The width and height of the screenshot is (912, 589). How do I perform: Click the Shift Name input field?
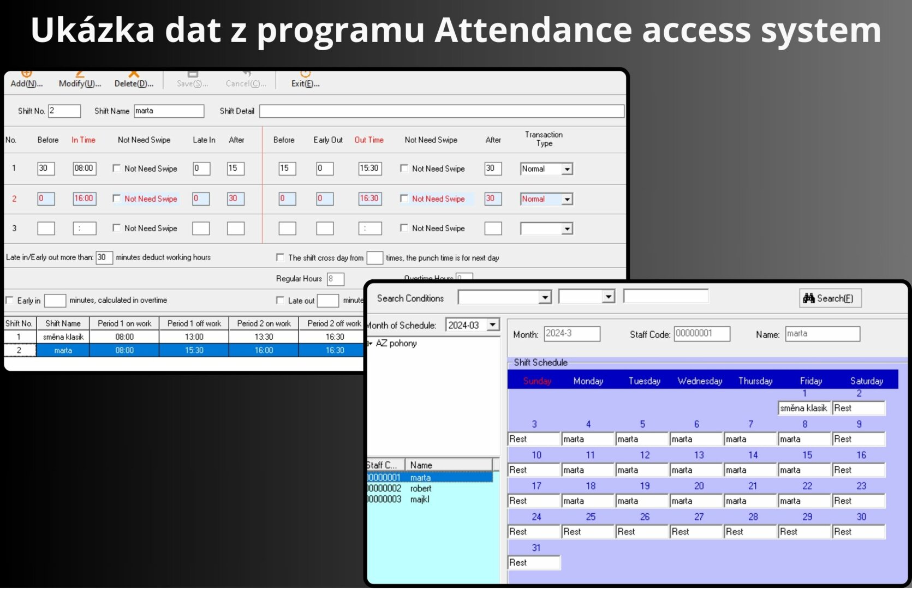click(169, 111)
